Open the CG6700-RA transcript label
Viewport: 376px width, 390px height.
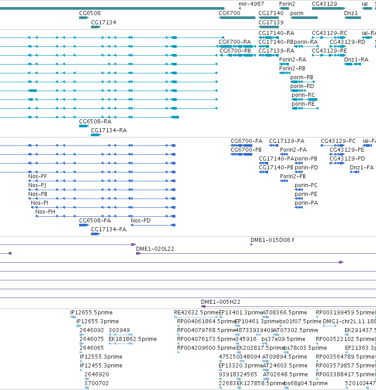coord(235,42)
